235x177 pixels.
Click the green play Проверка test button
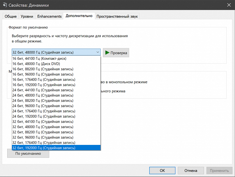click(116, 53)
